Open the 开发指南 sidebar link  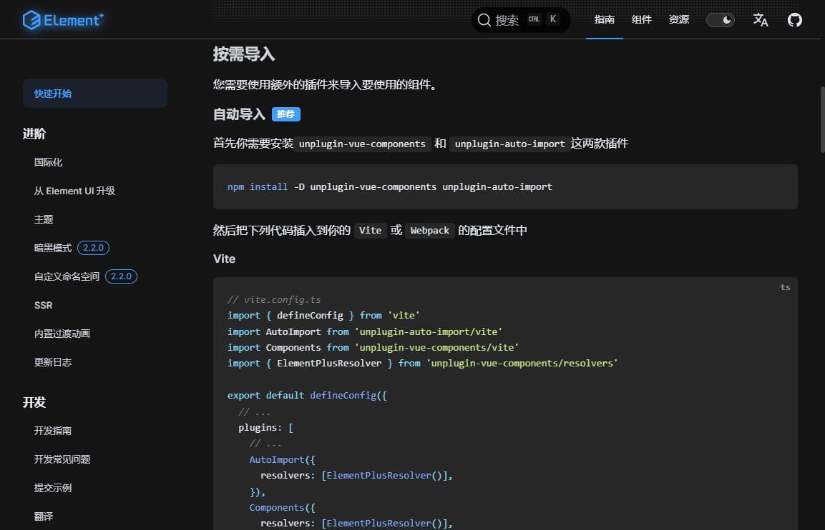[x=53, y=431]
